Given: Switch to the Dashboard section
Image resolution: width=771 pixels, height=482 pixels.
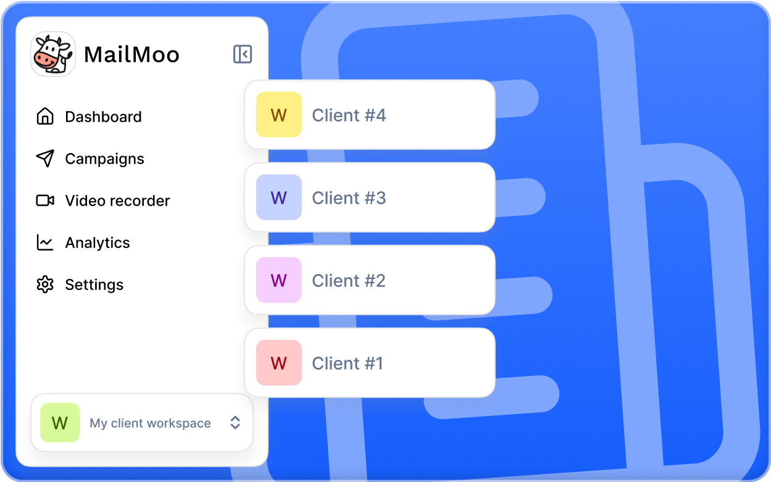Looking at the screenshot, I should [103, 116].
